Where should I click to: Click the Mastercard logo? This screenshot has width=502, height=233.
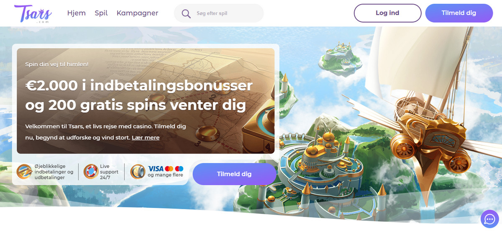coord(169,169)
